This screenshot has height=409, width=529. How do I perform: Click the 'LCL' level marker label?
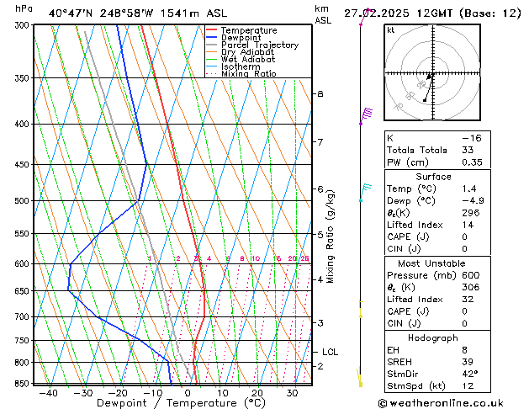coord(330,352)
